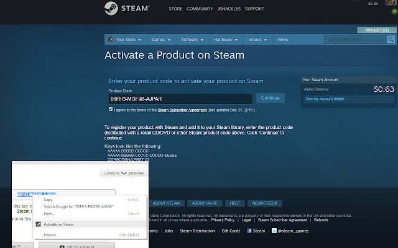Open the Steam Distribution footer link
Viewport: 398px width, 248px height.
[197, 231]
